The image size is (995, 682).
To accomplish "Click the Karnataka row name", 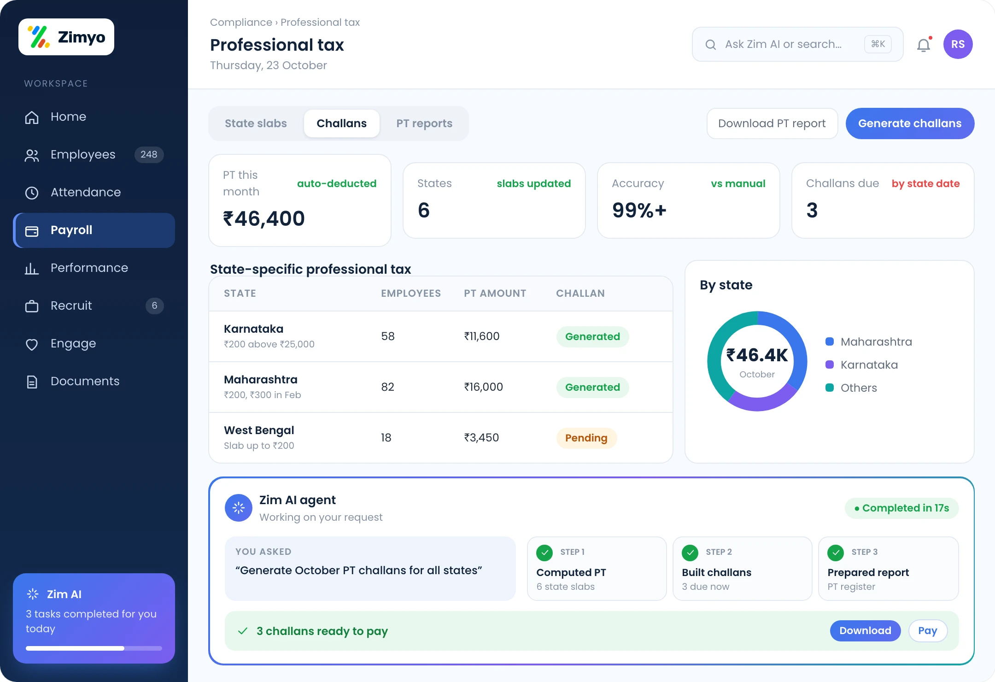I will click(x=253, y=329).
